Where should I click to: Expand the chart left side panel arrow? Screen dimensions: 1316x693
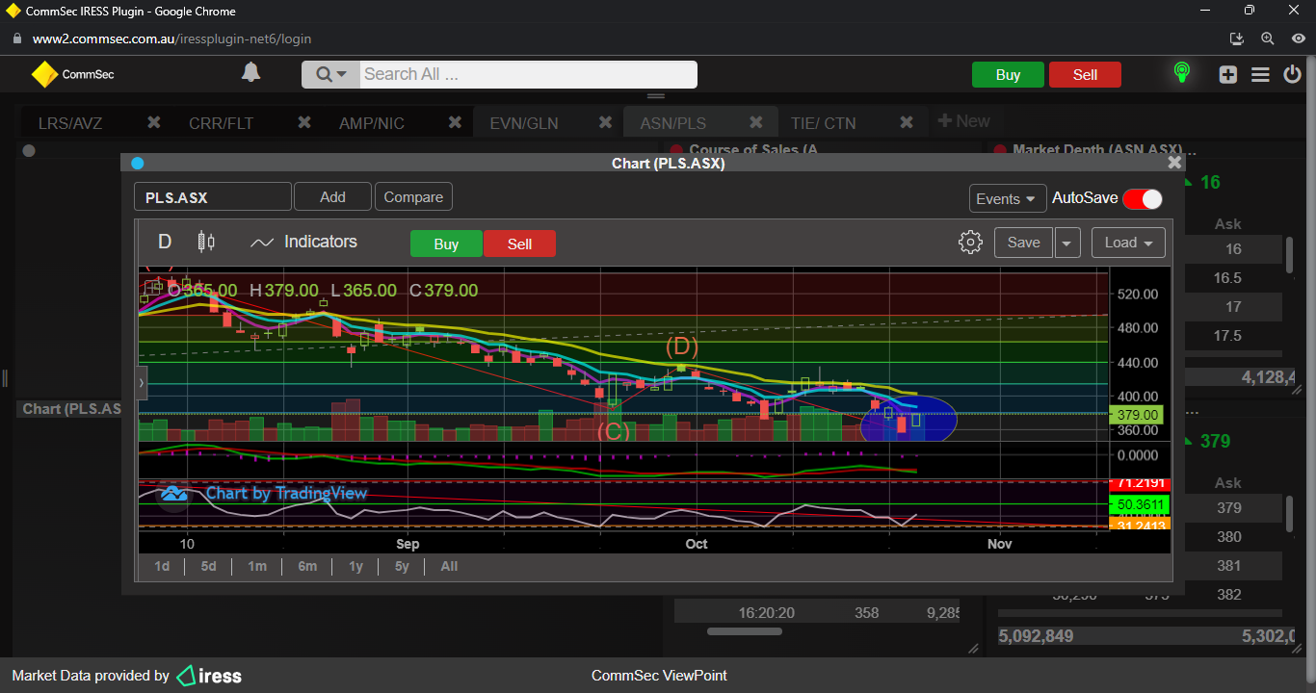click(142, 382)
